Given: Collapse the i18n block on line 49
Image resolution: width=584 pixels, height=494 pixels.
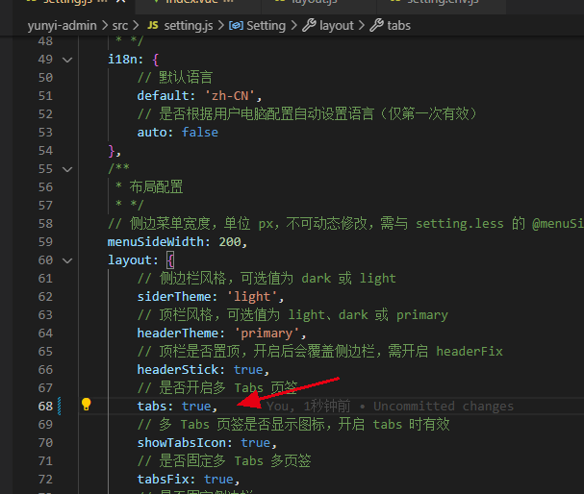Looking at the screenshot, I should click(66, 60).
